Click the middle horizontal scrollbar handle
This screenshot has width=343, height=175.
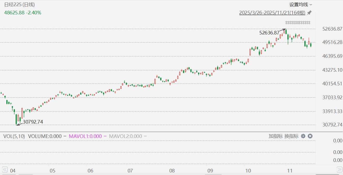(x=213, y=174)
